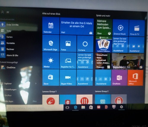Viewport: 148px width, 127px height.
Task: Open the Wetter tile
Action: [x=51, y=61]
